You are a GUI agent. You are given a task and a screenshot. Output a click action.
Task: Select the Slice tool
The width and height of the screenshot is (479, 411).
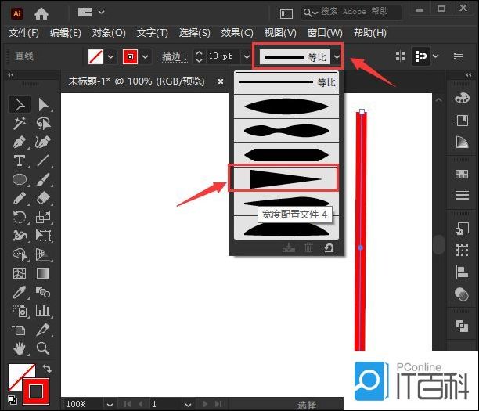(43, 330)
